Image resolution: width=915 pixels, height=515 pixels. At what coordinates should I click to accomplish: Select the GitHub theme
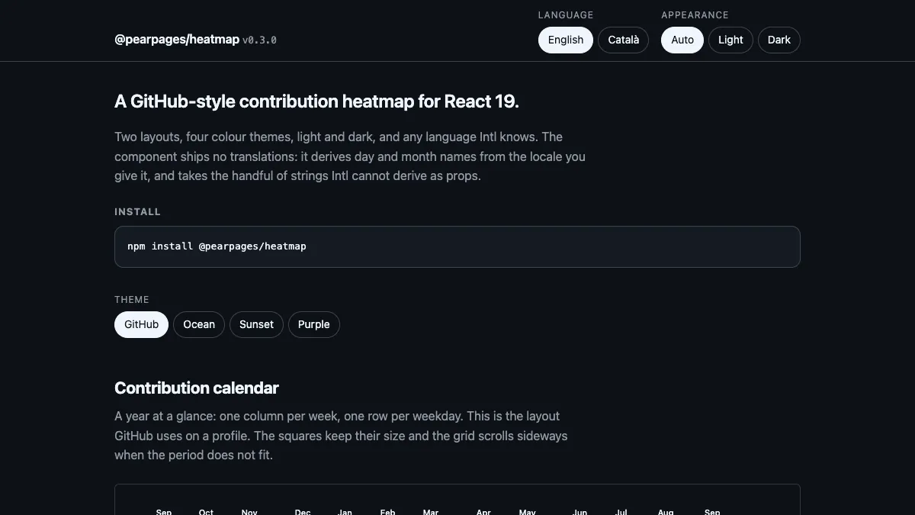pos(141,324)
